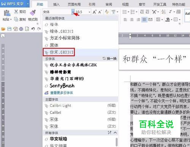This screenshot has width=190, height=147.
Task: Open the 视图 tab
Action: point(125,5)
